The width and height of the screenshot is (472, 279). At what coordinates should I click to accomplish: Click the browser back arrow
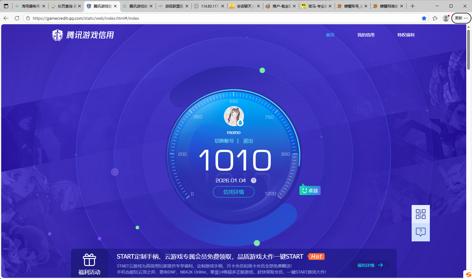coord(6,18)
